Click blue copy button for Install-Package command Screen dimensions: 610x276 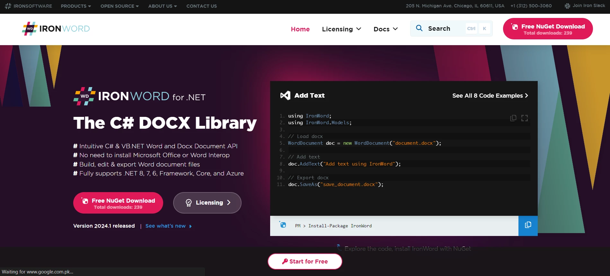click(x=528, y=225)
